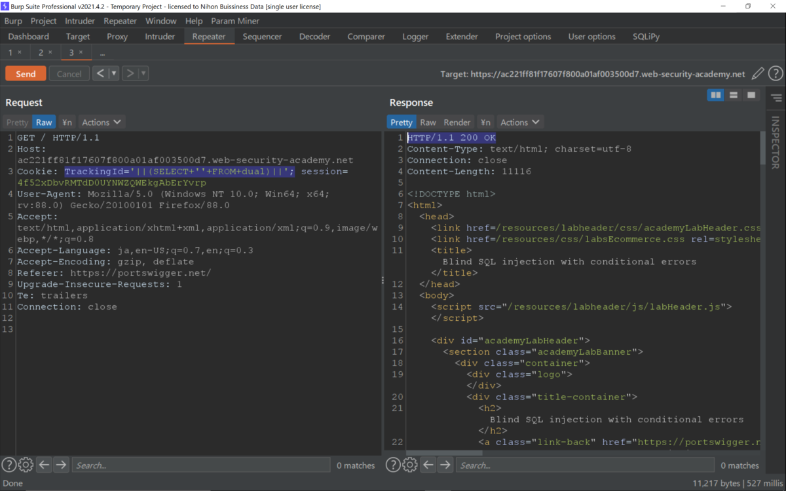Open response search settings gear
The width and height of the screenshot is (786, 491).
click(x=410, y=465)
